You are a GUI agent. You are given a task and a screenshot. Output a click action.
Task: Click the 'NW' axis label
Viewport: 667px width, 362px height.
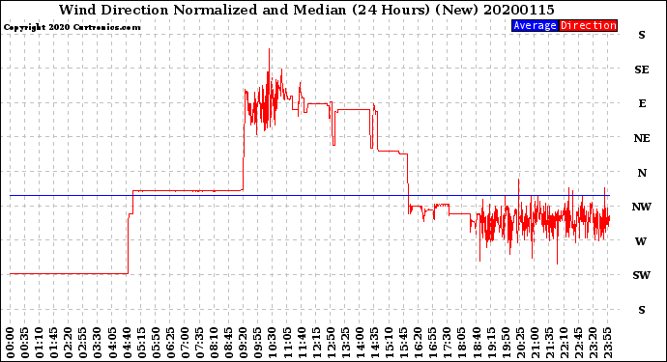pyautogui.click(x=642, y=207)
